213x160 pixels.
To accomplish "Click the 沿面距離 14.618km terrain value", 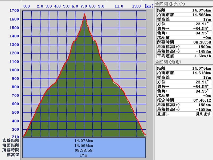I will click(x=202, y=73).
